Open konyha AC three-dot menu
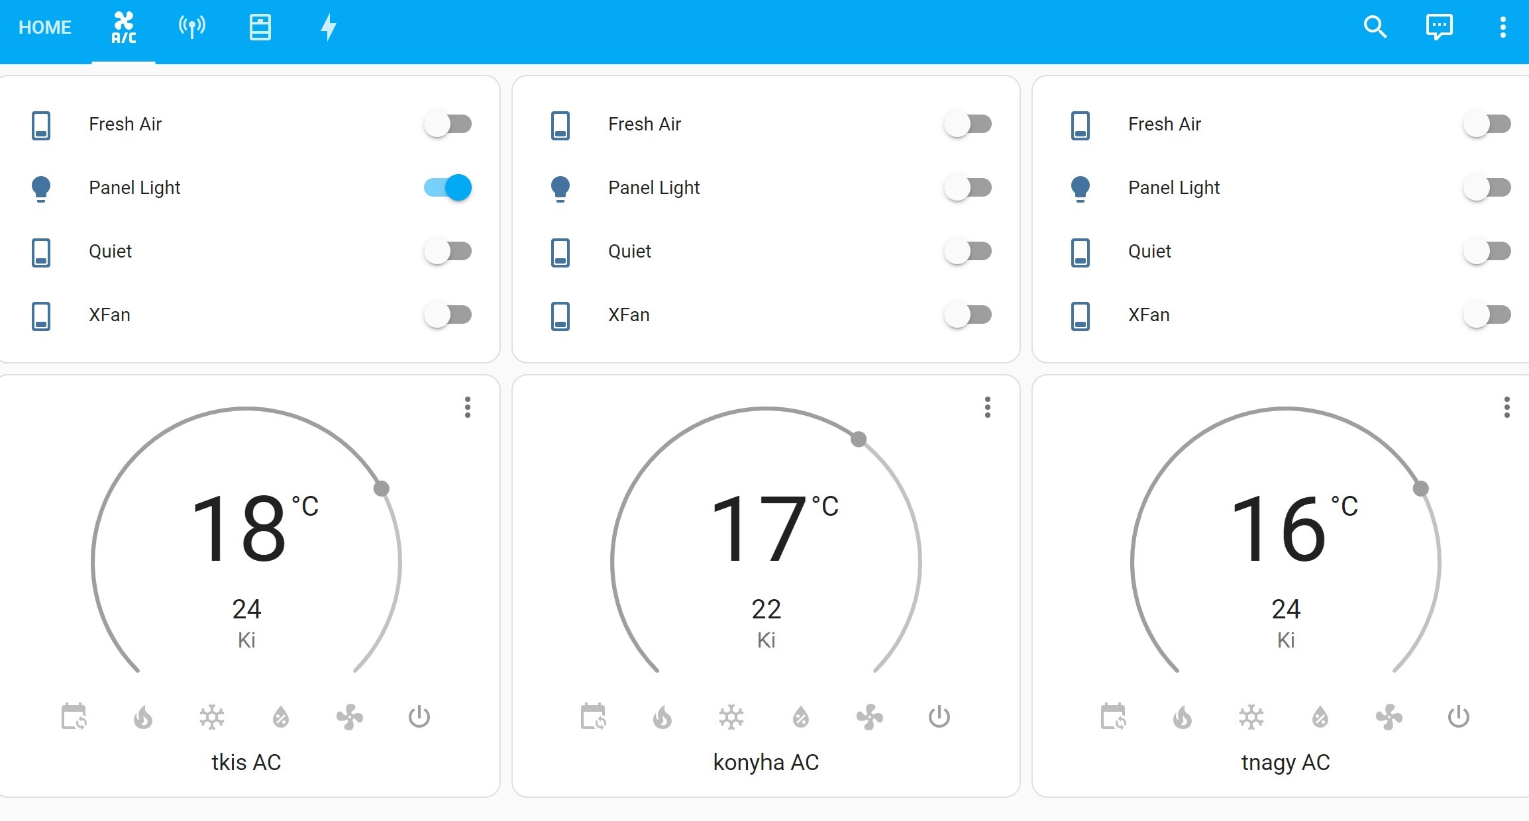This screenshot has width=1529, height=821. coord(987,407)
